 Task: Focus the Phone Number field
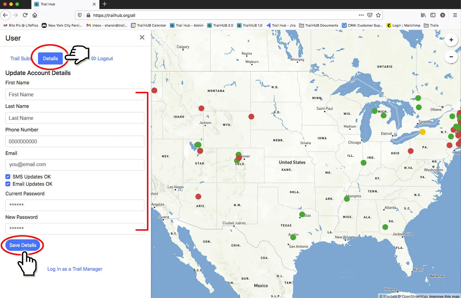[x=75, y=141]
